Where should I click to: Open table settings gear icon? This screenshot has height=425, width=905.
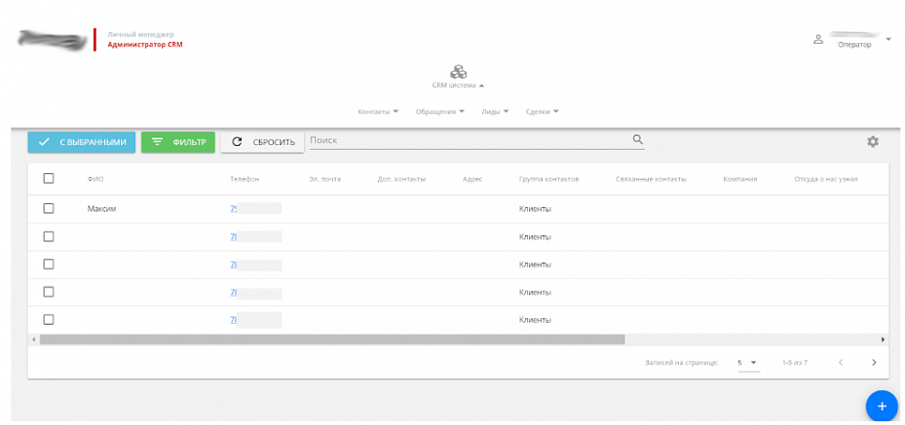coord(873,142)
